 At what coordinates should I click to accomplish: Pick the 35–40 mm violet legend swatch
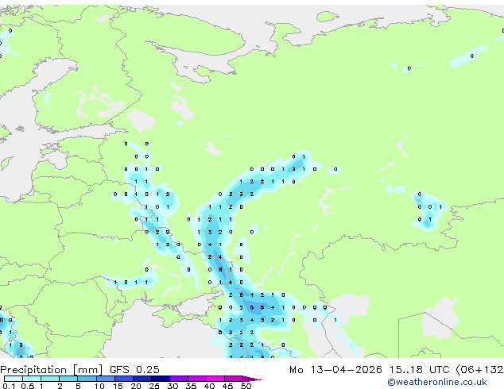pos(196,379)
